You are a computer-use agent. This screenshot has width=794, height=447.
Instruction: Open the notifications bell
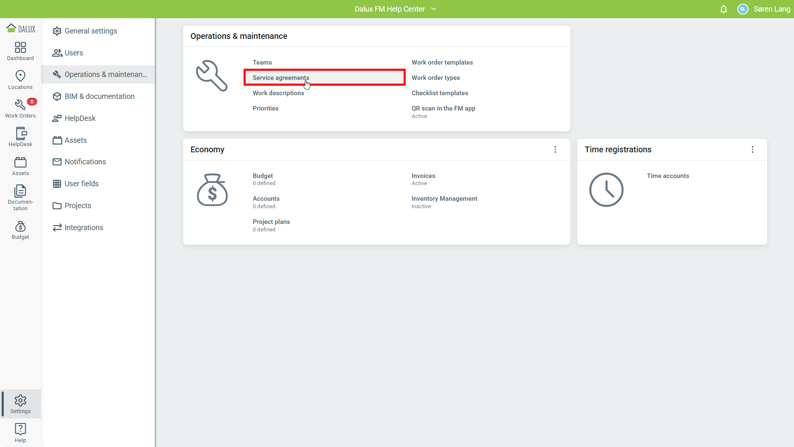tap(723, 9)
